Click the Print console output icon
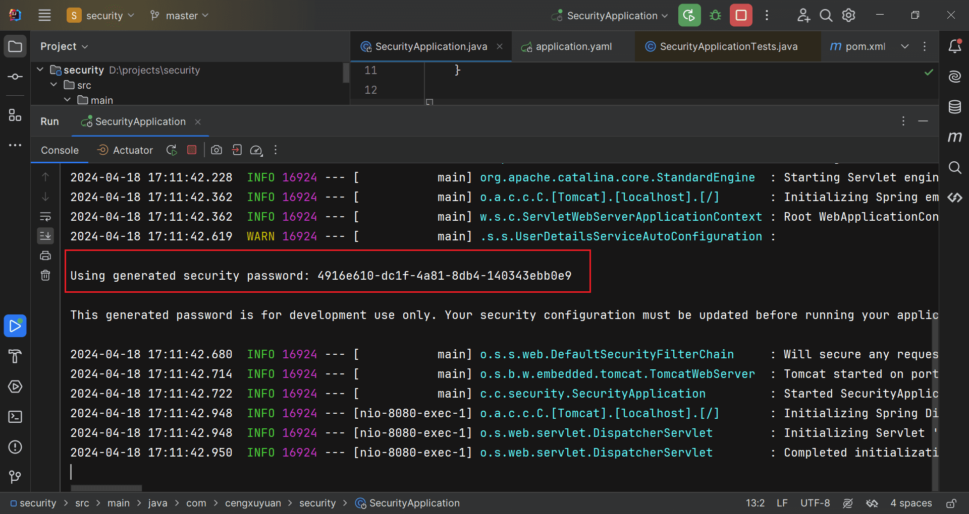Image resolution: width=969 pixels, height=514 pixels. (x=45, y=255)
